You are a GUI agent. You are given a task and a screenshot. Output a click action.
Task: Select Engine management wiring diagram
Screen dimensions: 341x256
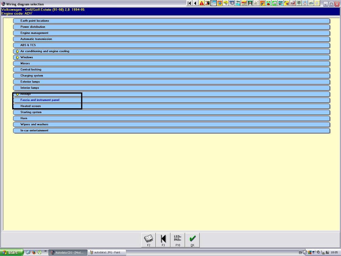(34, 33)
